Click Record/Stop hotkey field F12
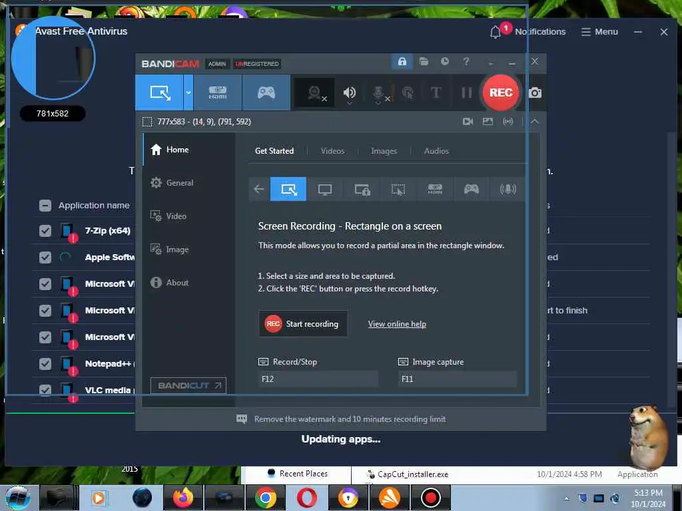Image resolution: width=682 pixels, height=511 pixels. [318, 379]
